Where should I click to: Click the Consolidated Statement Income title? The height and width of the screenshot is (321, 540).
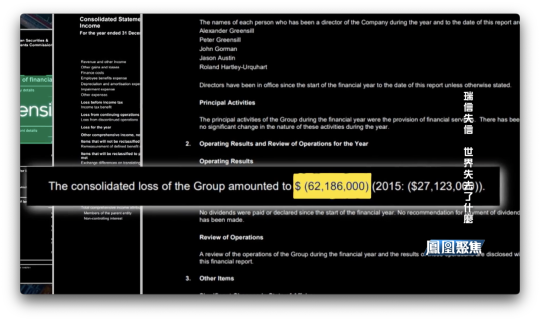[x=110, y=22]
